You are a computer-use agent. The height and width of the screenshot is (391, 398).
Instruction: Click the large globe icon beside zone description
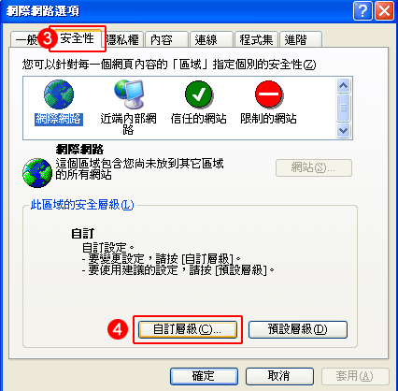tap(37, 173)
